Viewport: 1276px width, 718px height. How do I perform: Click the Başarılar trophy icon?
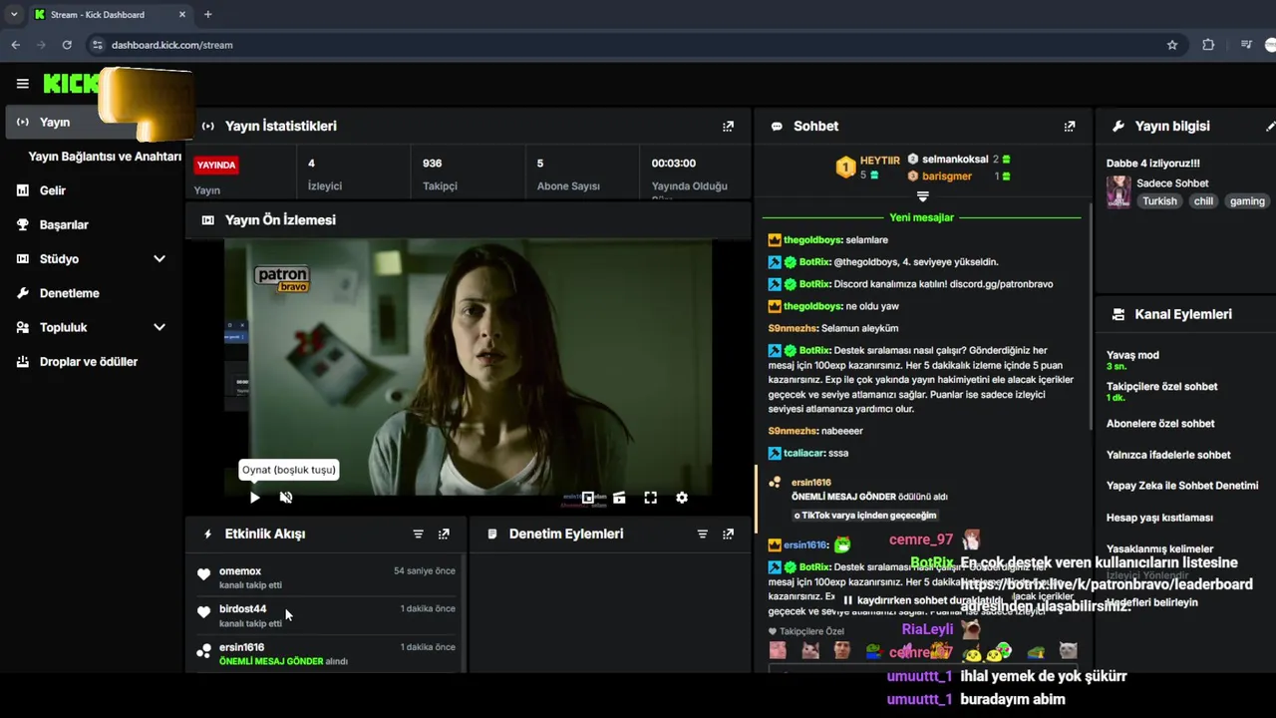(22, 224)
